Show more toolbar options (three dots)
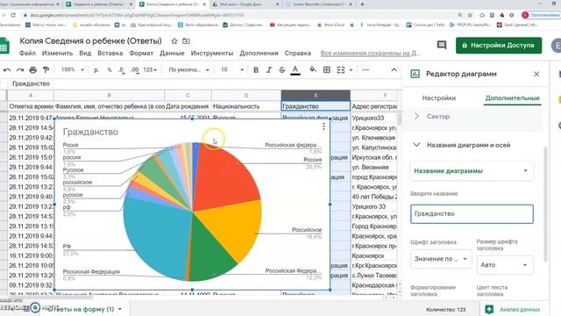Screen dimensions: 561x316 click(366, 70)
